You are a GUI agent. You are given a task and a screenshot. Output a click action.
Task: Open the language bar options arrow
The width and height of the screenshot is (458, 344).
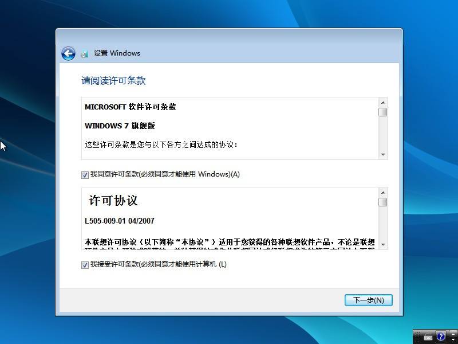453,339
